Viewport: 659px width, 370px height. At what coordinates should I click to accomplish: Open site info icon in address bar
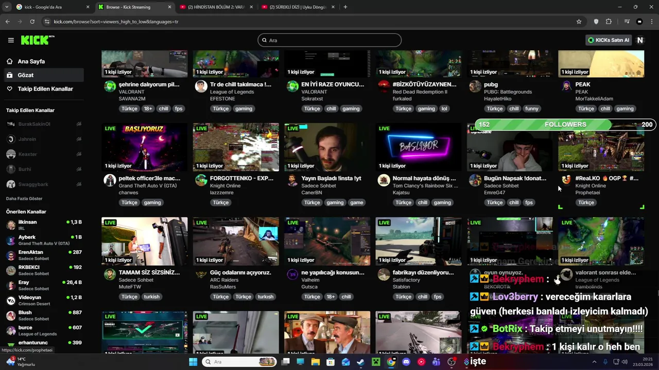tap(47, 22)
